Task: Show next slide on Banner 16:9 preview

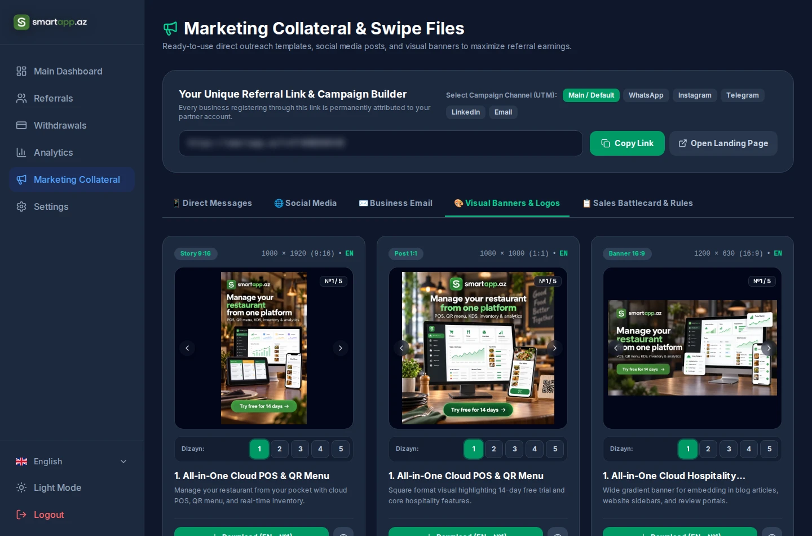Action: click(769, 348)
